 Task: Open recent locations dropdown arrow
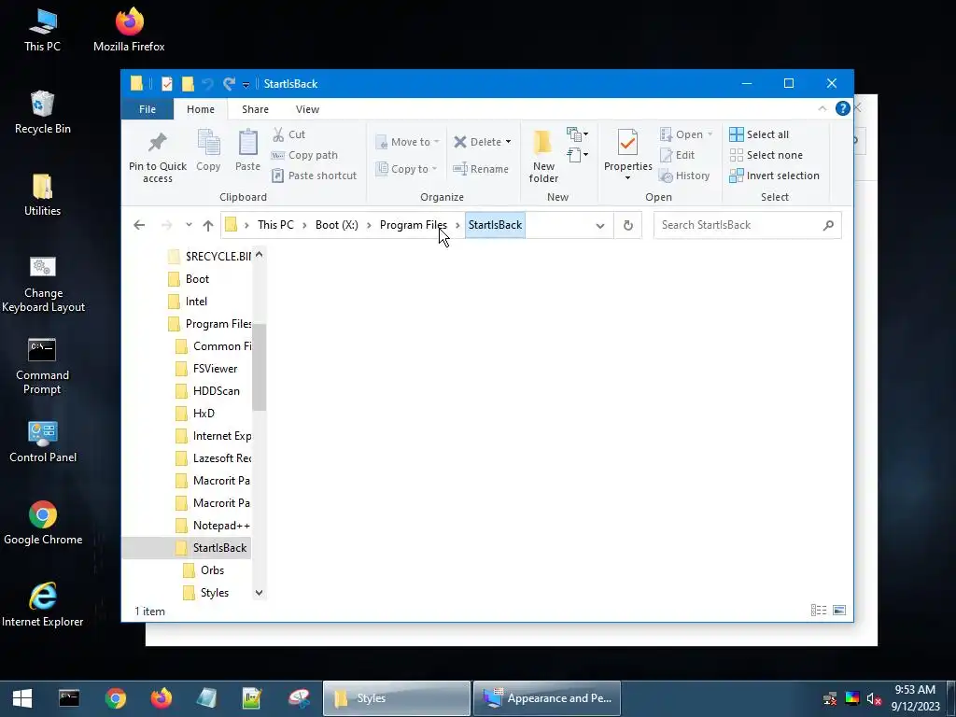(189, 225)
